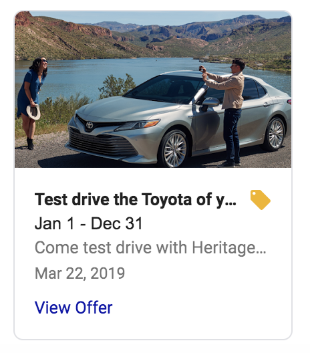The height and width of the screenshot is (353, 310).
Task: Open the View Offer link
Action: (x=73, y=308)
